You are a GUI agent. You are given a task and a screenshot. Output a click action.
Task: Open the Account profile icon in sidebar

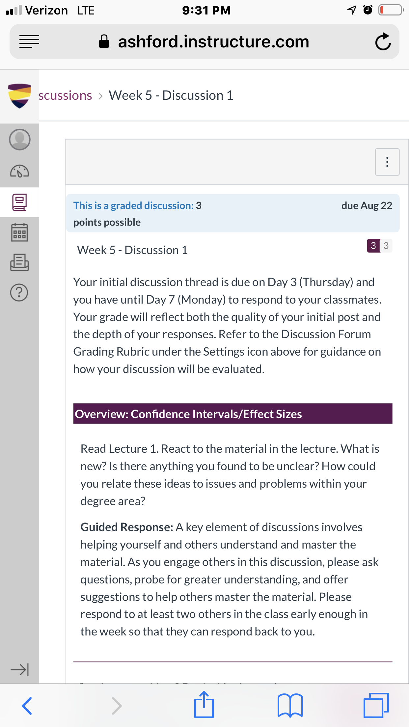click(19, 139)
